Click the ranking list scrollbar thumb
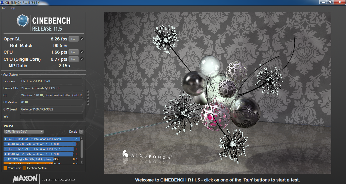This screenshot has width=346, height=184. [81, 150]
